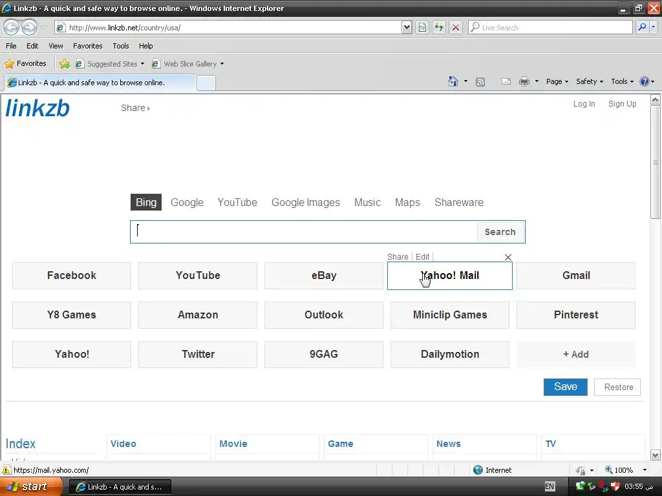
Task: Click the Log In link
Action: click(x=584, y=104)
